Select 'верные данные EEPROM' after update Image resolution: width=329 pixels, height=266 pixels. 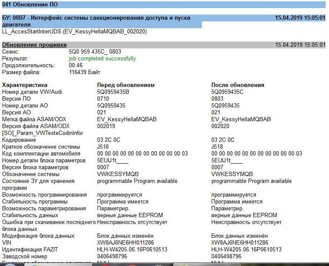point(244,215)
